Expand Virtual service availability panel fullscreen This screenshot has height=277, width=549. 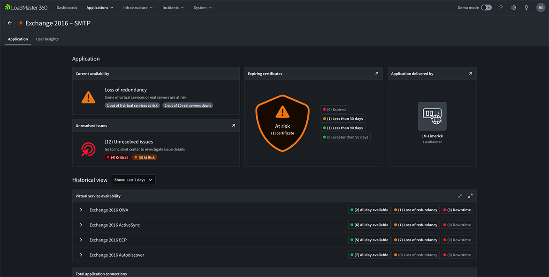tap(470, 196)
